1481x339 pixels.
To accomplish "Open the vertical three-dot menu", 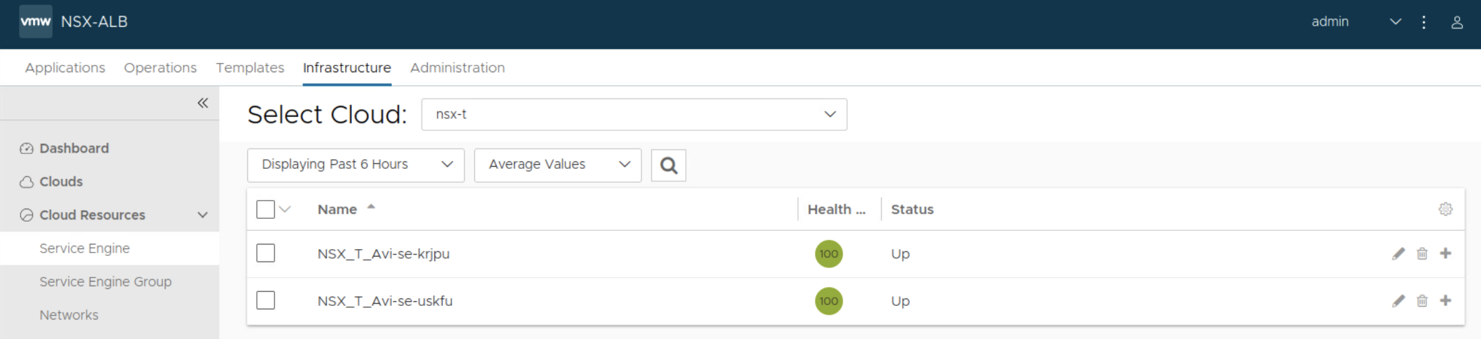I will pos(1424,22).
